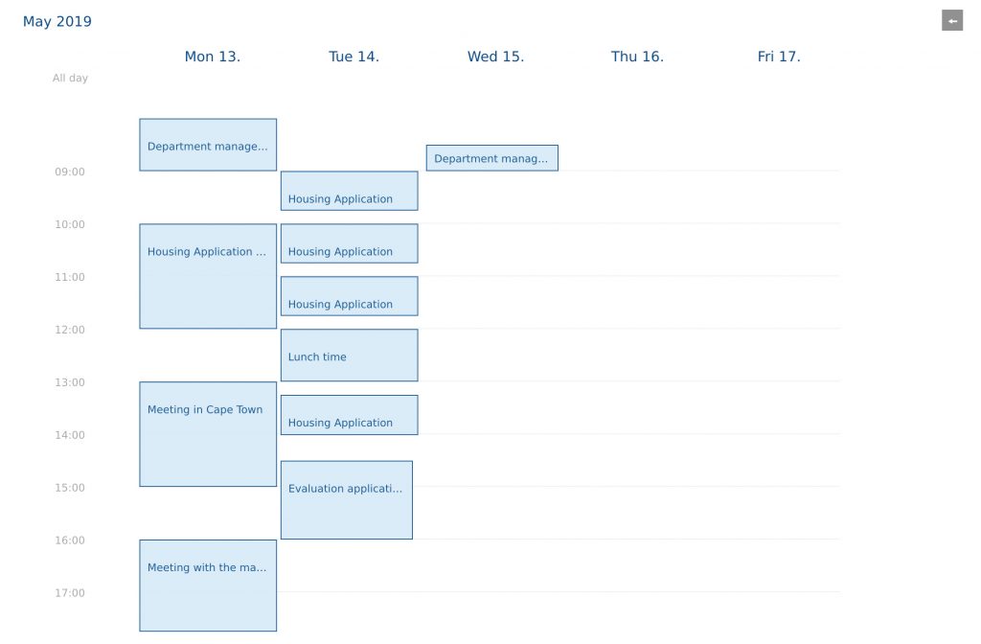This screenshot has width=981, height=644.
Task: Select the Fri 17. day header
Action: pyautogui.click(x=778, y=57)
